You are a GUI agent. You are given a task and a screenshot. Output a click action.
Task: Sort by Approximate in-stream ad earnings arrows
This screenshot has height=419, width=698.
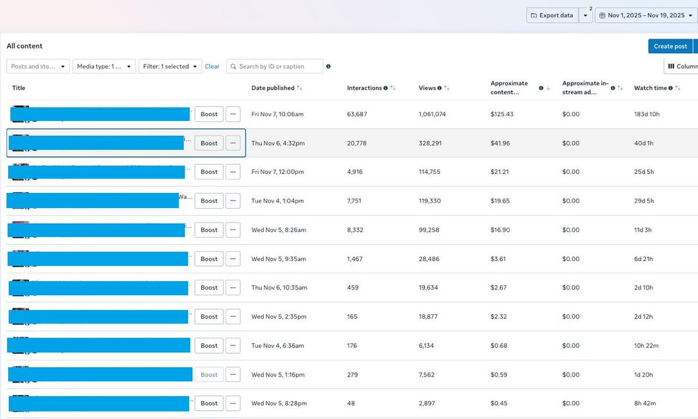620,88
